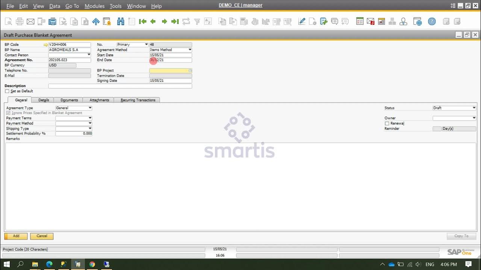Click the red envelope mail icon
This screenshot has height=270, width=481.
click(x=371, y=22)
